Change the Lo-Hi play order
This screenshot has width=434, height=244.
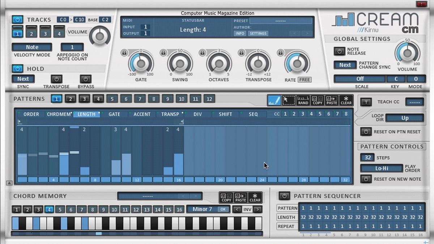coord(382,168)
